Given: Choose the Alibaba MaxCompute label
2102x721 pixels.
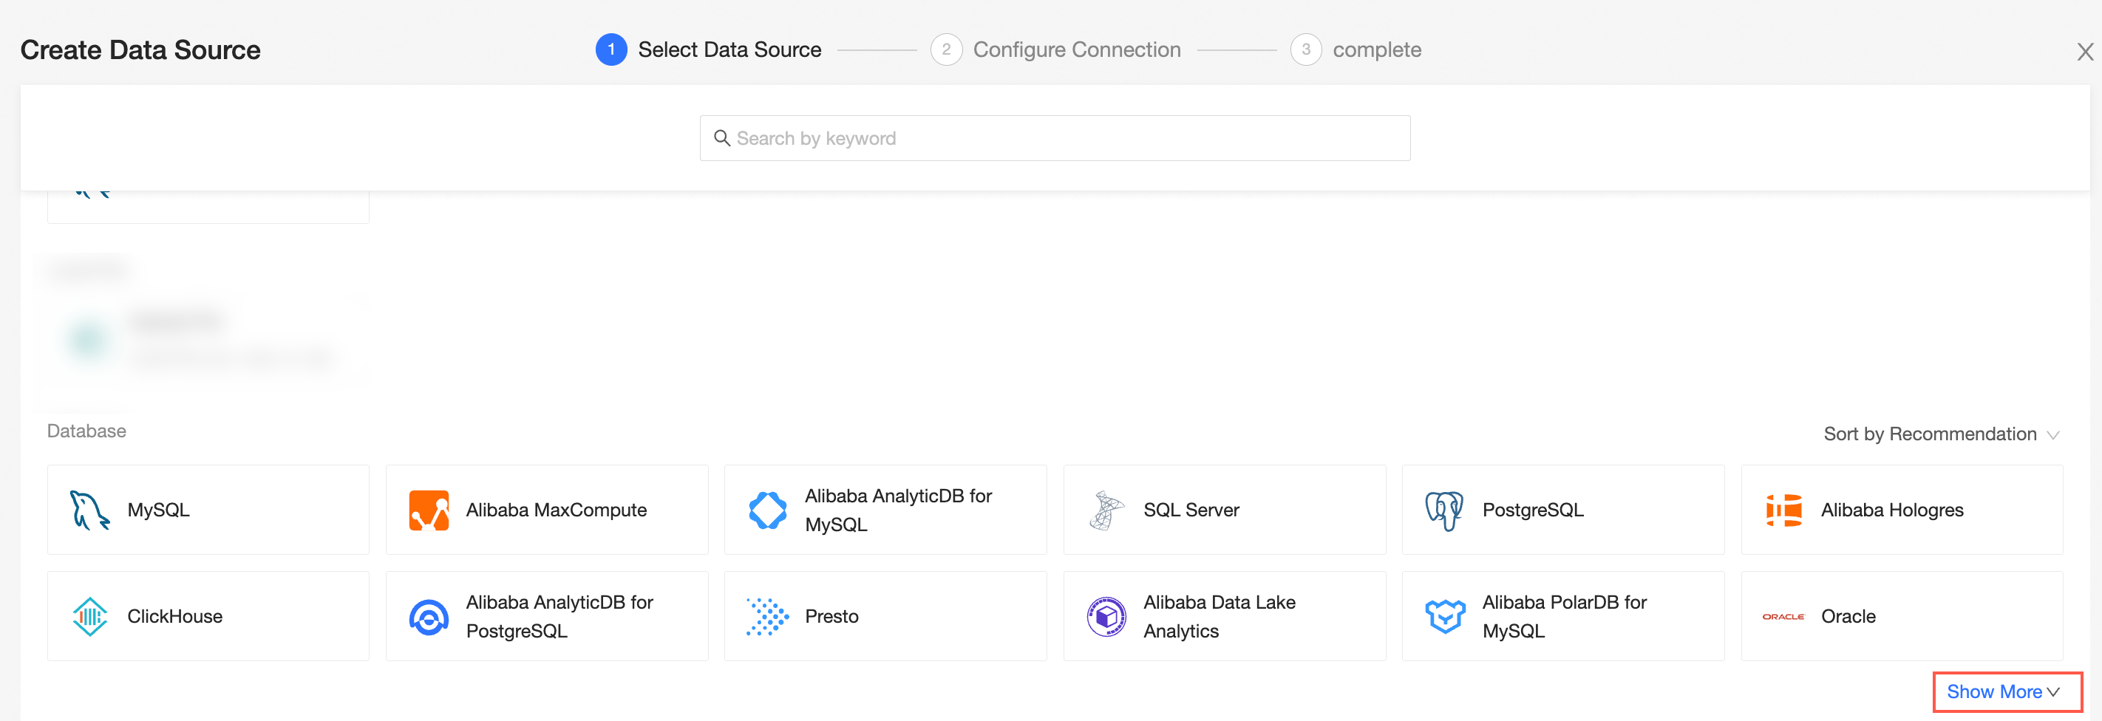Looking at the screenshot, I should click(x=557, y=510).
